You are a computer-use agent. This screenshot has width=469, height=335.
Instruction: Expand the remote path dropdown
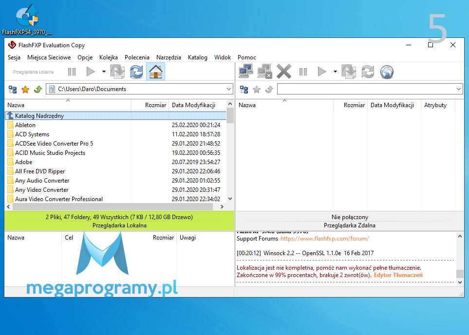point(459,89)
